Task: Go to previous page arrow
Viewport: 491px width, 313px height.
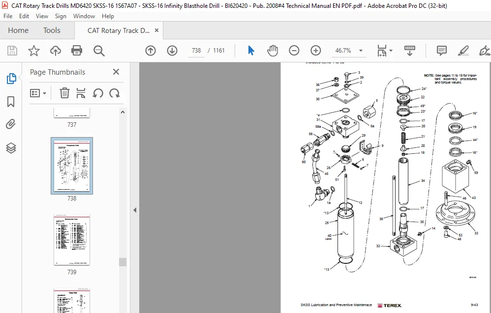Action: tap(151, 50)
